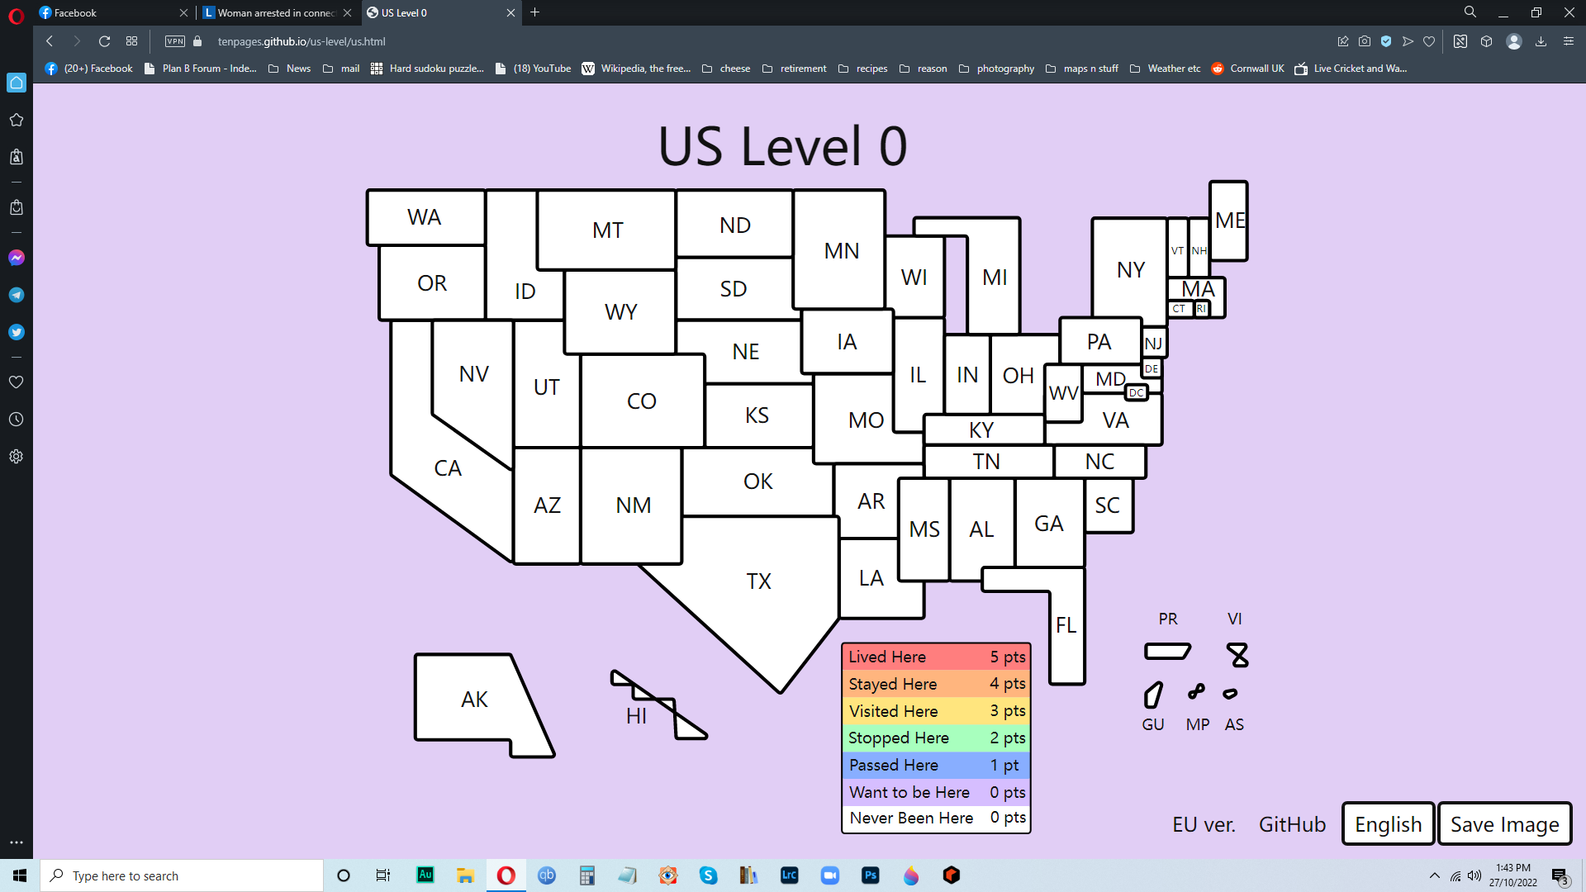Viewport: 1586px width, 892px height.
Task: Click the ad blocker shield icon
Action: point(1386,41)
